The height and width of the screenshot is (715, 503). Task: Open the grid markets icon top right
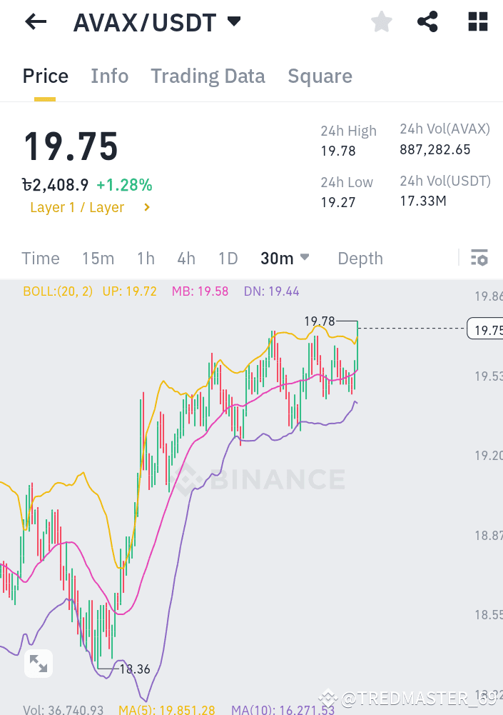(x=477, y=21)
